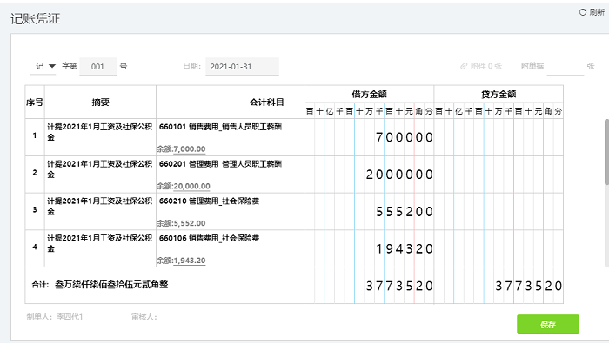This screenshot has width=609, height=343.
Task: Click the 附单据 count input field
Action: pyautogui.click(x=565, y=66)
